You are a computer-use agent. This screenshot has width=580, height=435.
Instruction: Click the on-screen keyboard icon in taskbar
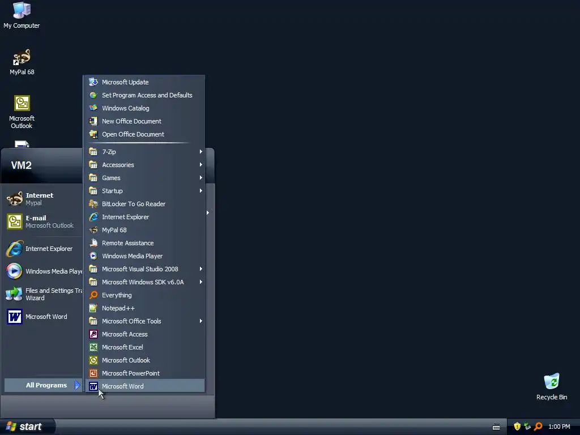496,427
